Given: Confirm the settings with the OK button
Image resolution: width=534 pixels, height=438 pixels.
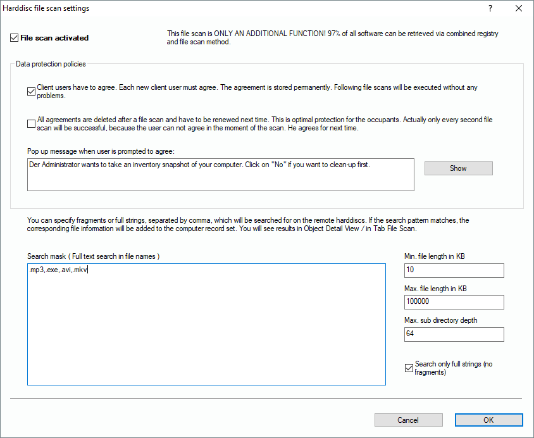Looking at the screenshot, I should click(488, 420).
